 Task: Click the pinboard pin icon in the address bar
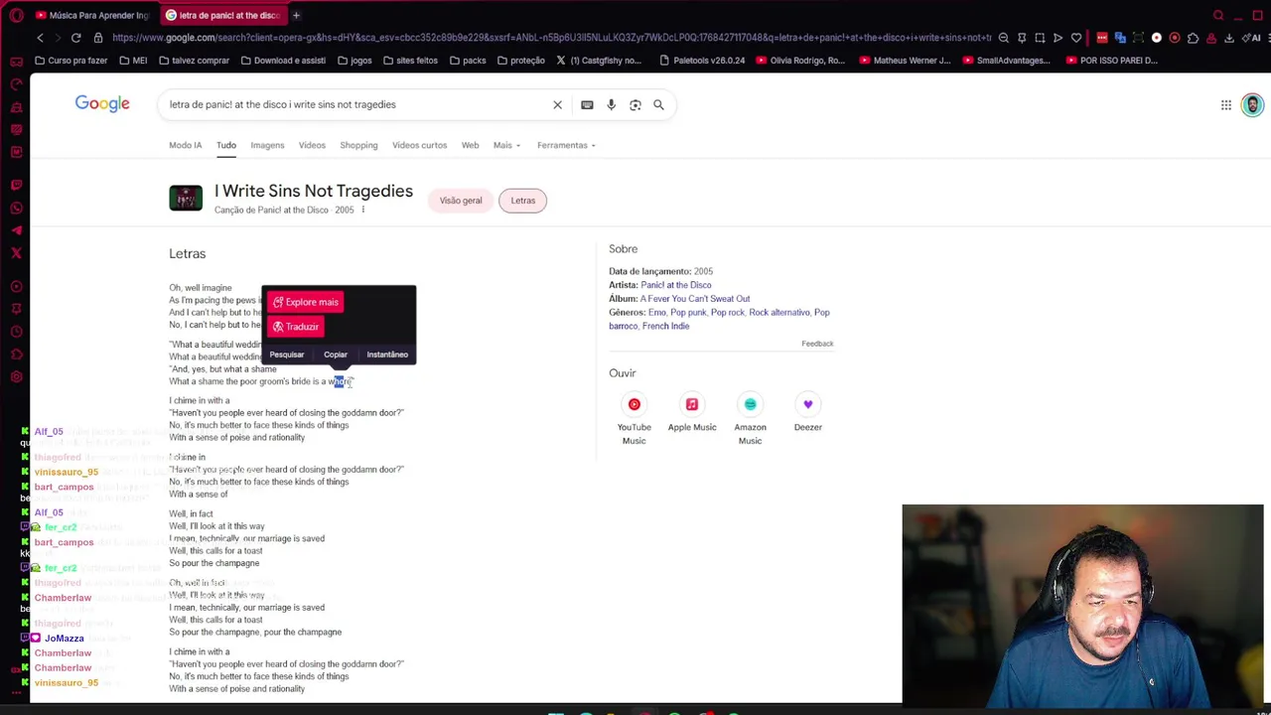click(x=1022, y=38)
